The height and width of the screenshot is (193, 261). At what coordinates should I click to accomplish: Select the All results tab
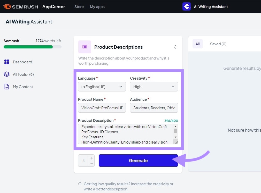(197, 44)
